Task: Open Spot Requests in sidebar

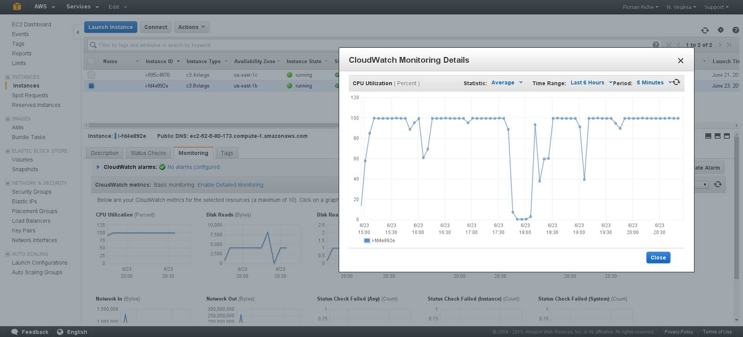Action: click(30, 95)
